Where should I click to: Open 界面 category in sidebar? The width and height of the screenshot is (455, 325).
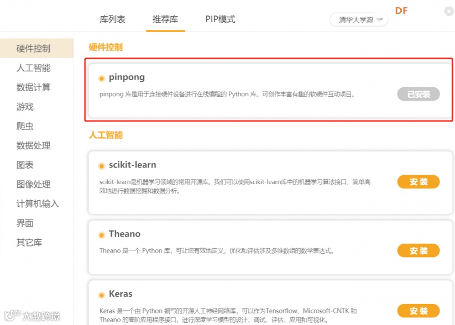click(25, 223)
